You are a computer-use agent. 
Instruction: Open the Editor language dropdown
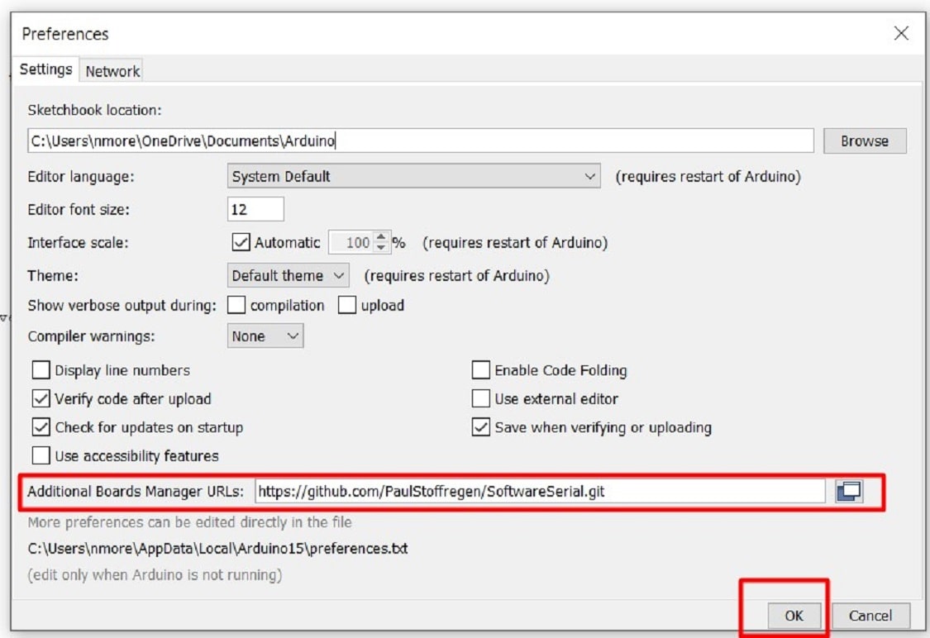[413, 176]
